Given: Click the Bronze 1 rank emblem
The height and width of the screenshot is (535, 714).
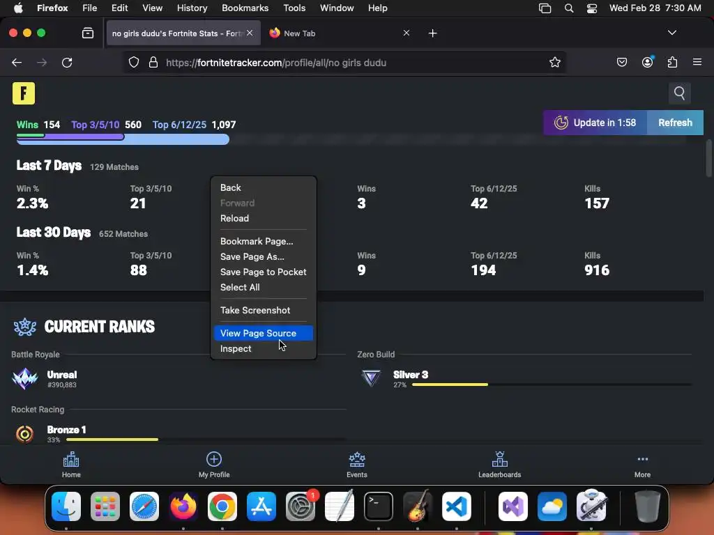Looking at the screenshot, I should pos(24,434).
